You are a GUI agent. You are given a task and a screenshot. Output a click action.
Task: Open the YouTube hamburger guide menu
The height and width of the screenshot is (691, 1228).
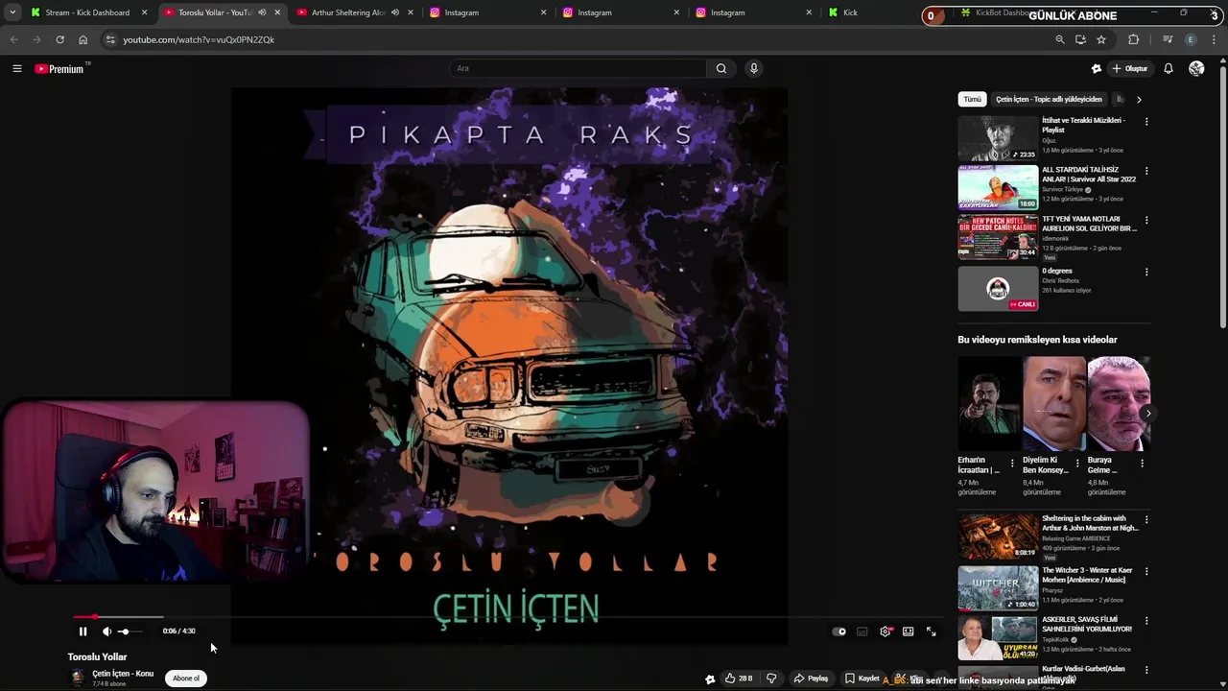[16, 68]
